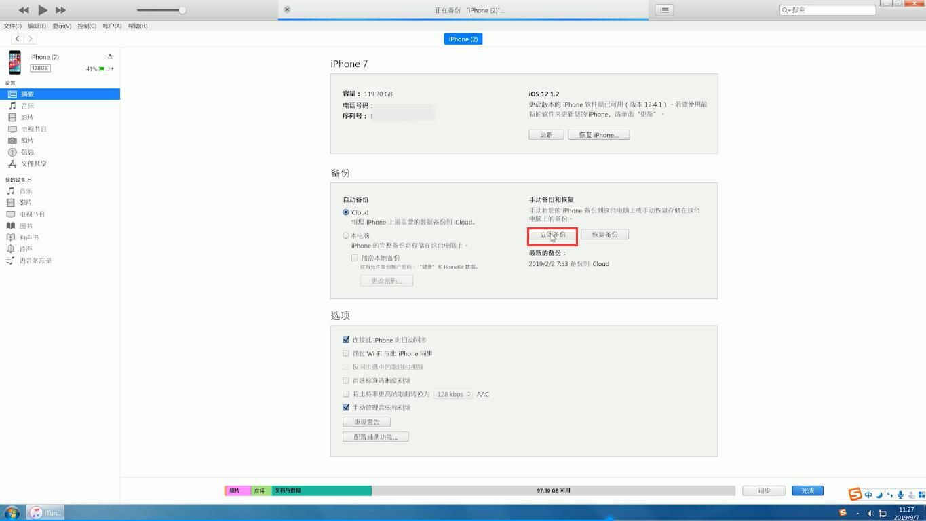The image size is (926, 521).
Task: Click the blue 完成 done button
Action: coord(807,490)
